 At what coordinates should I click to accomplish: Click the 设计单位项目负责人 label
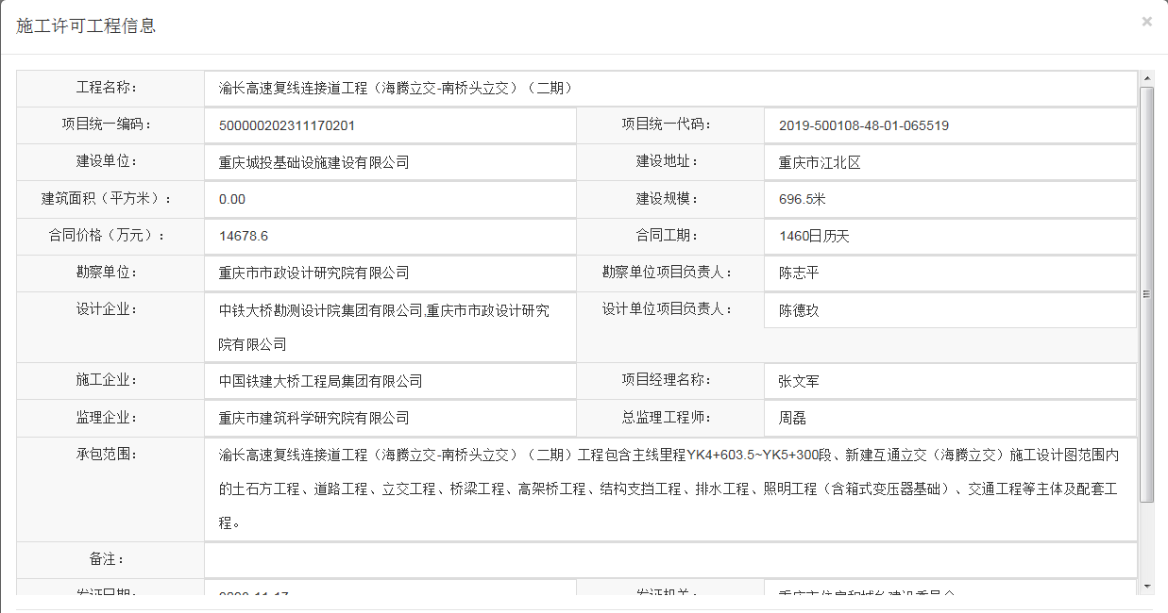(667, 308)
